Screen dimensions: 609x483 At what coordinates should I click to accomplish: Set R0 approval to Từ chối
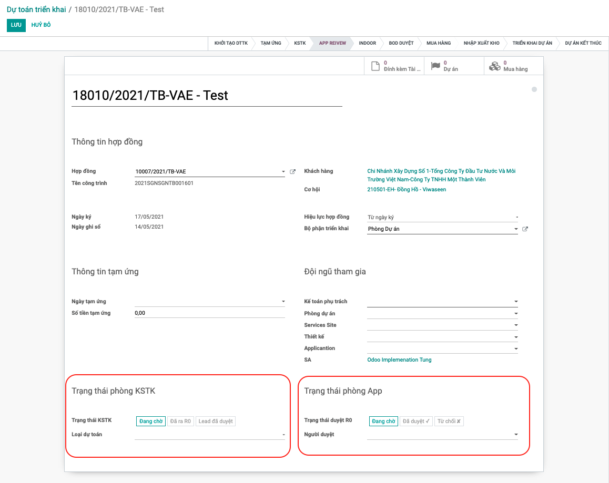449,422
